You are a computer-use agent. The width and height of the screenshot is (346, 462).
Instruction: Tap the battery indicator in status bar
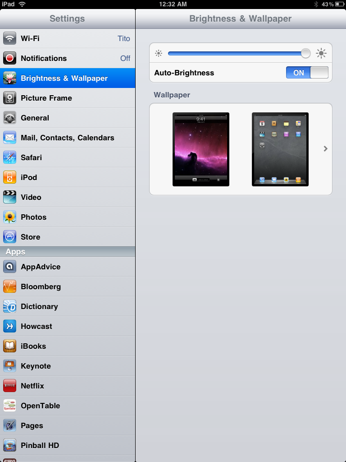[x=340, y=4]
